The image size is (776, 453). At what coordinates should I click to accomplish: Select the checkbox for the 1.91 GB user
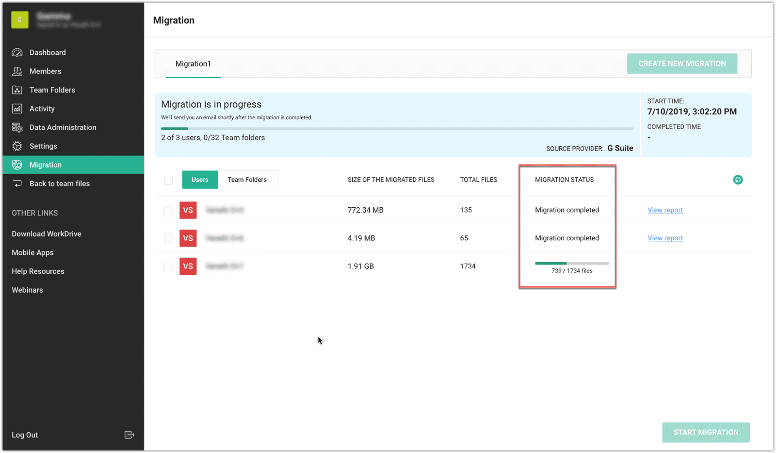click(168, 266)
